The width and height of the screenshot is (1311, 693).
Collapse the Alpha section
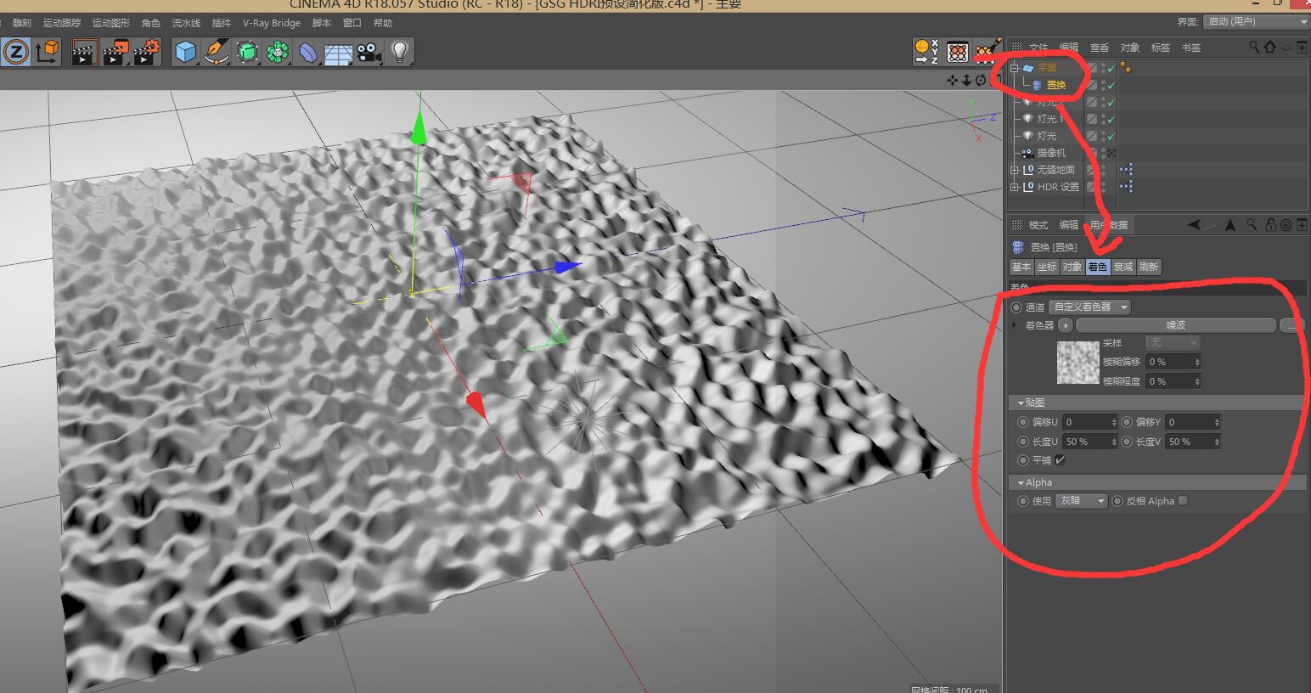point(1021,482)
